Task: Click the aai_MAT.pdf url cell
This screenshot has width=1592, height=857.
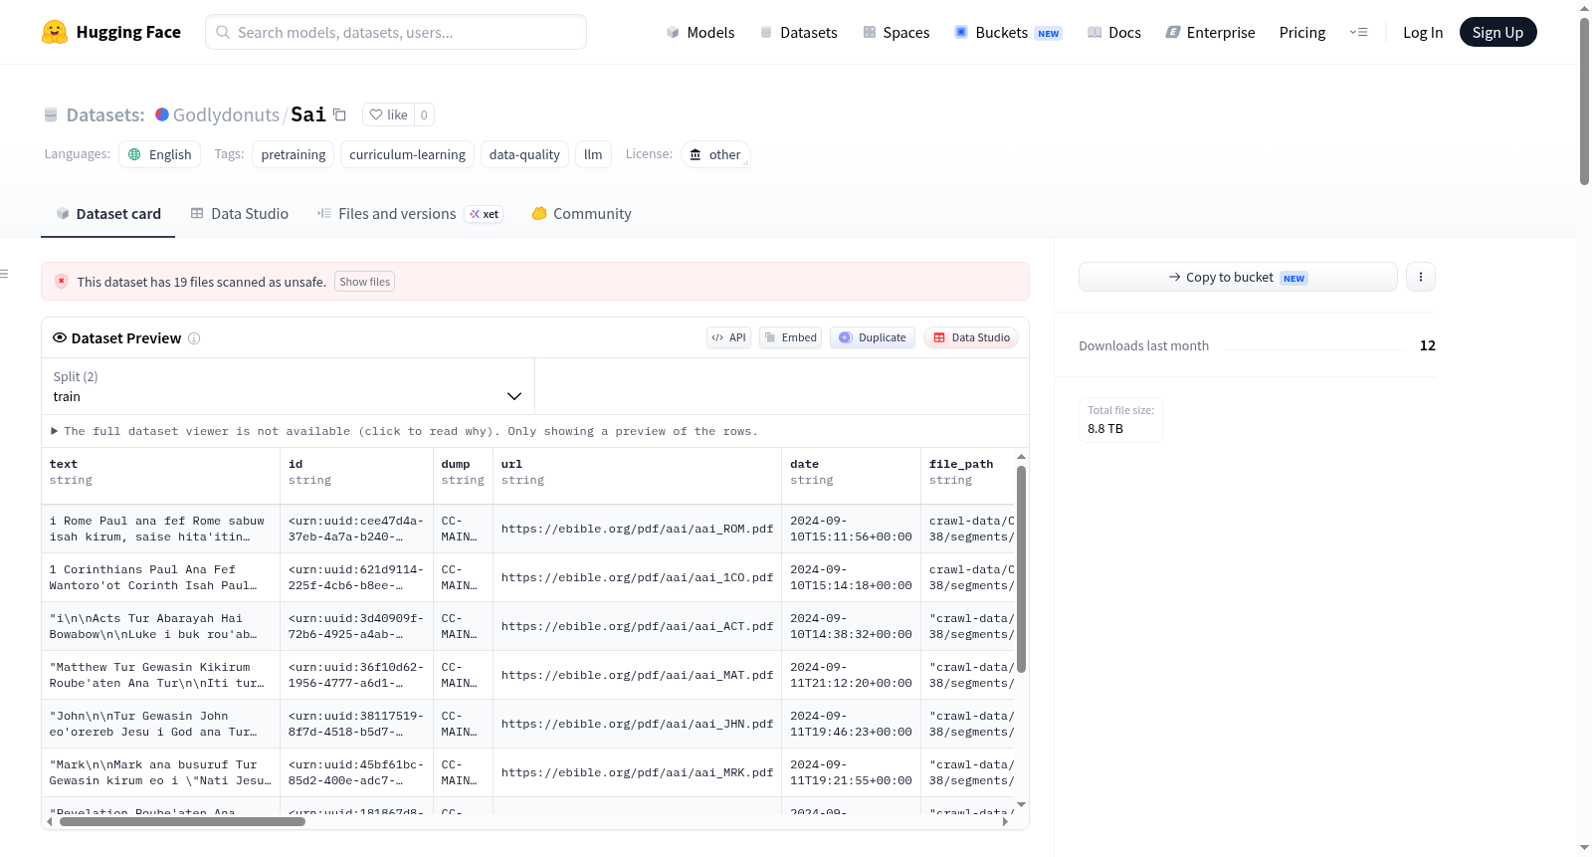Action: pos(637,675)
